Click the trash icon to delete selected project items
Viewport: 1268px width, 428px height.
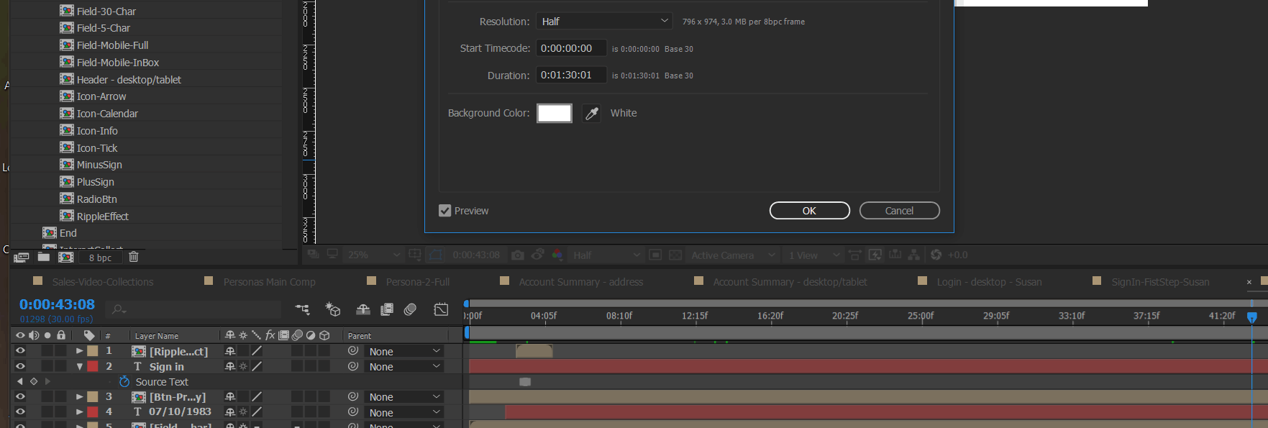pyautogui.click(x=133, y=257)
